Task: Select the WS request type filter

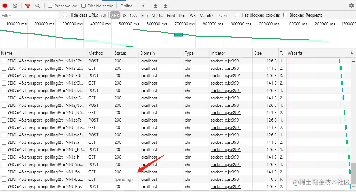Action: (x=193, y=16)
